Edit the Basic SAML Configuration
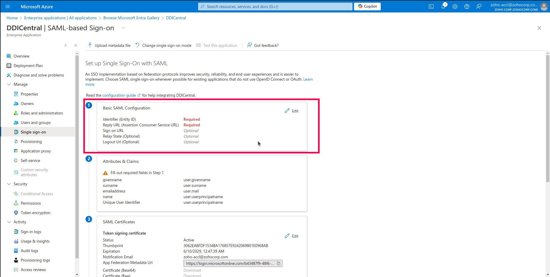This screenshot has width=550, height=277. [292, 111]
